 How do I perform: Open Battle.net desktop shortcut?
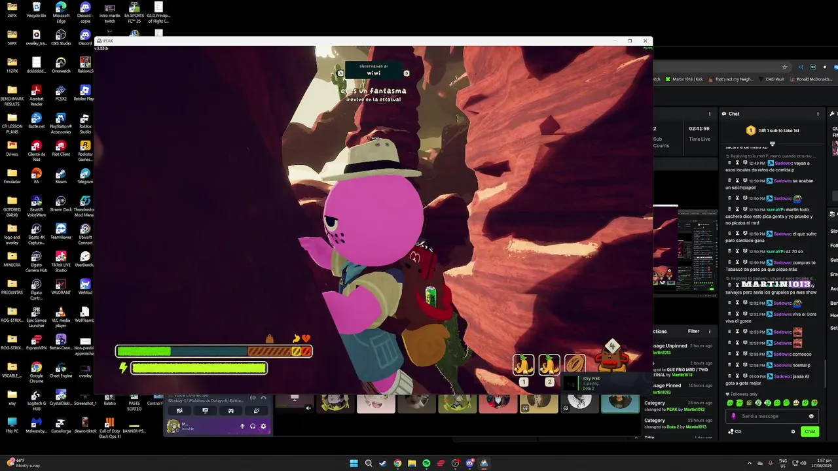36,120
